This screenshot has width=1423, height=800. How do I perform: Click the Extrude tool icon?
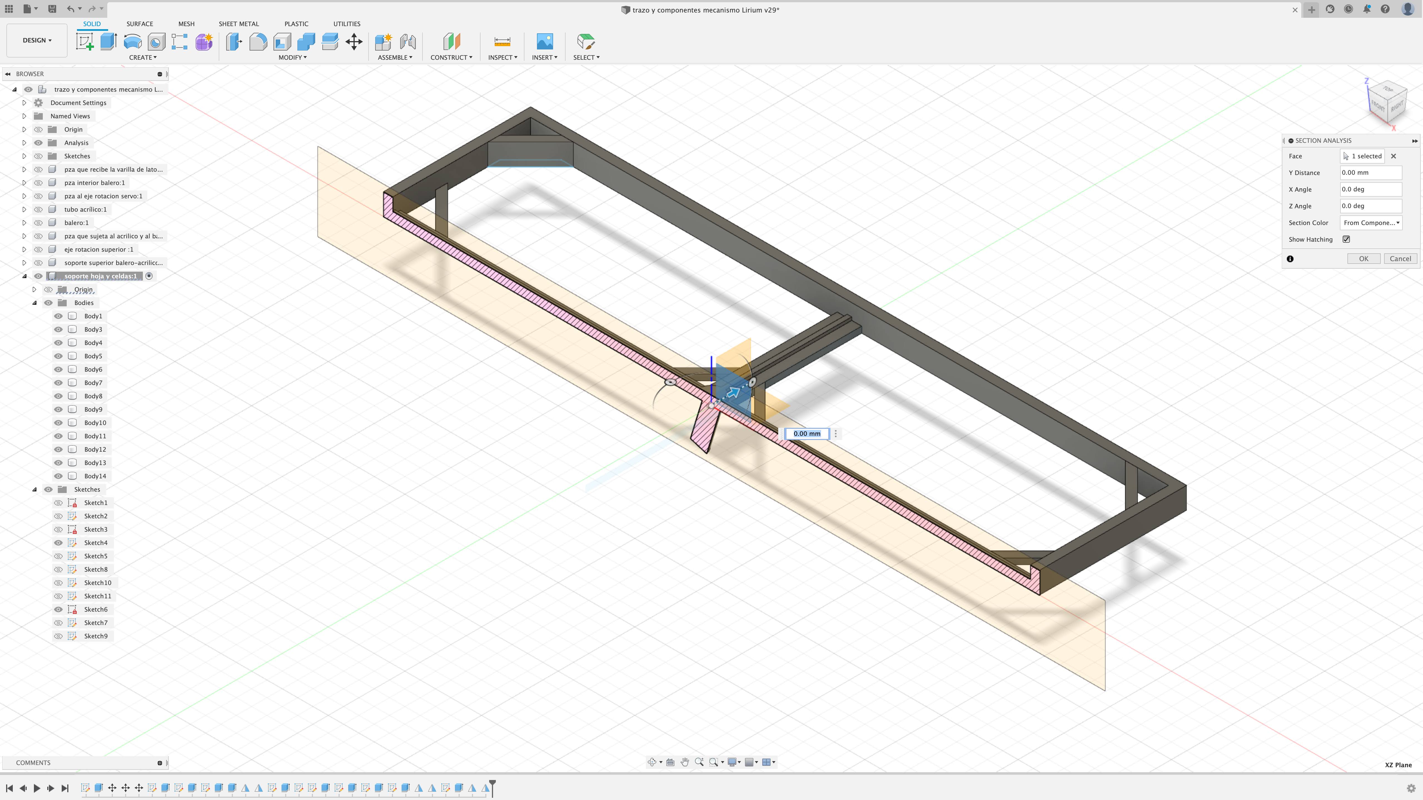click(109, 42)
